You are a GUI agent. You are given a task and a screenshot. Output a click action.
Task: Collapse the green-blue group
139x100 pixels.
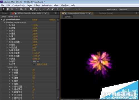tap(7, 67)
